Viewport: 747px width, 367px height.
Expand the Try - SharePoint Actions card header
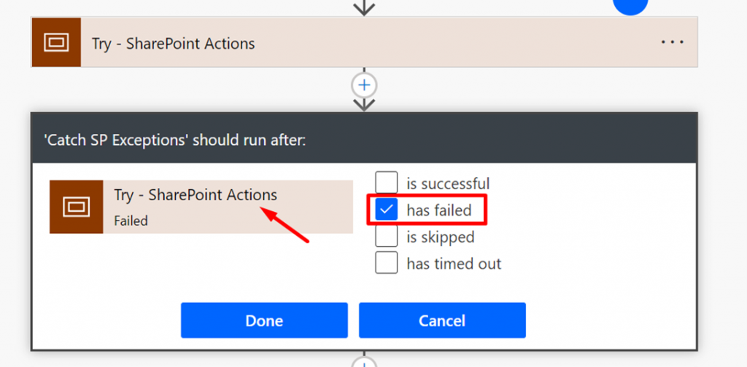click(x=173, y=44)
